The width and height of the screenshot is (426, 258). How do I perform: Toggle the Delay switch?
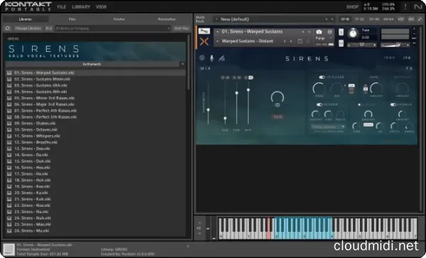point(359,104)
